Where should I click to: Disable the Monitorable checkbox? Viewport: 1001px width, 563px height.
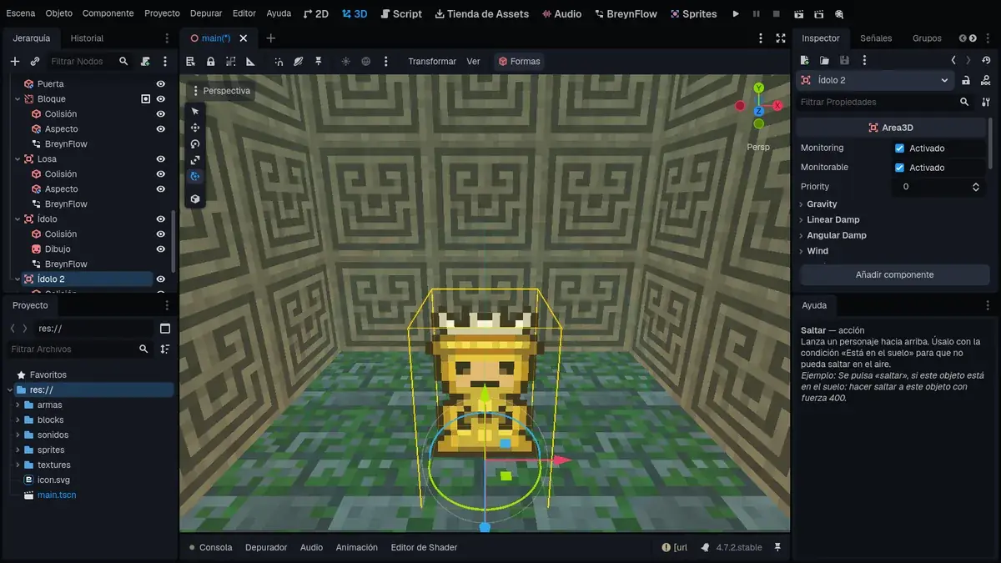[899, 168]
